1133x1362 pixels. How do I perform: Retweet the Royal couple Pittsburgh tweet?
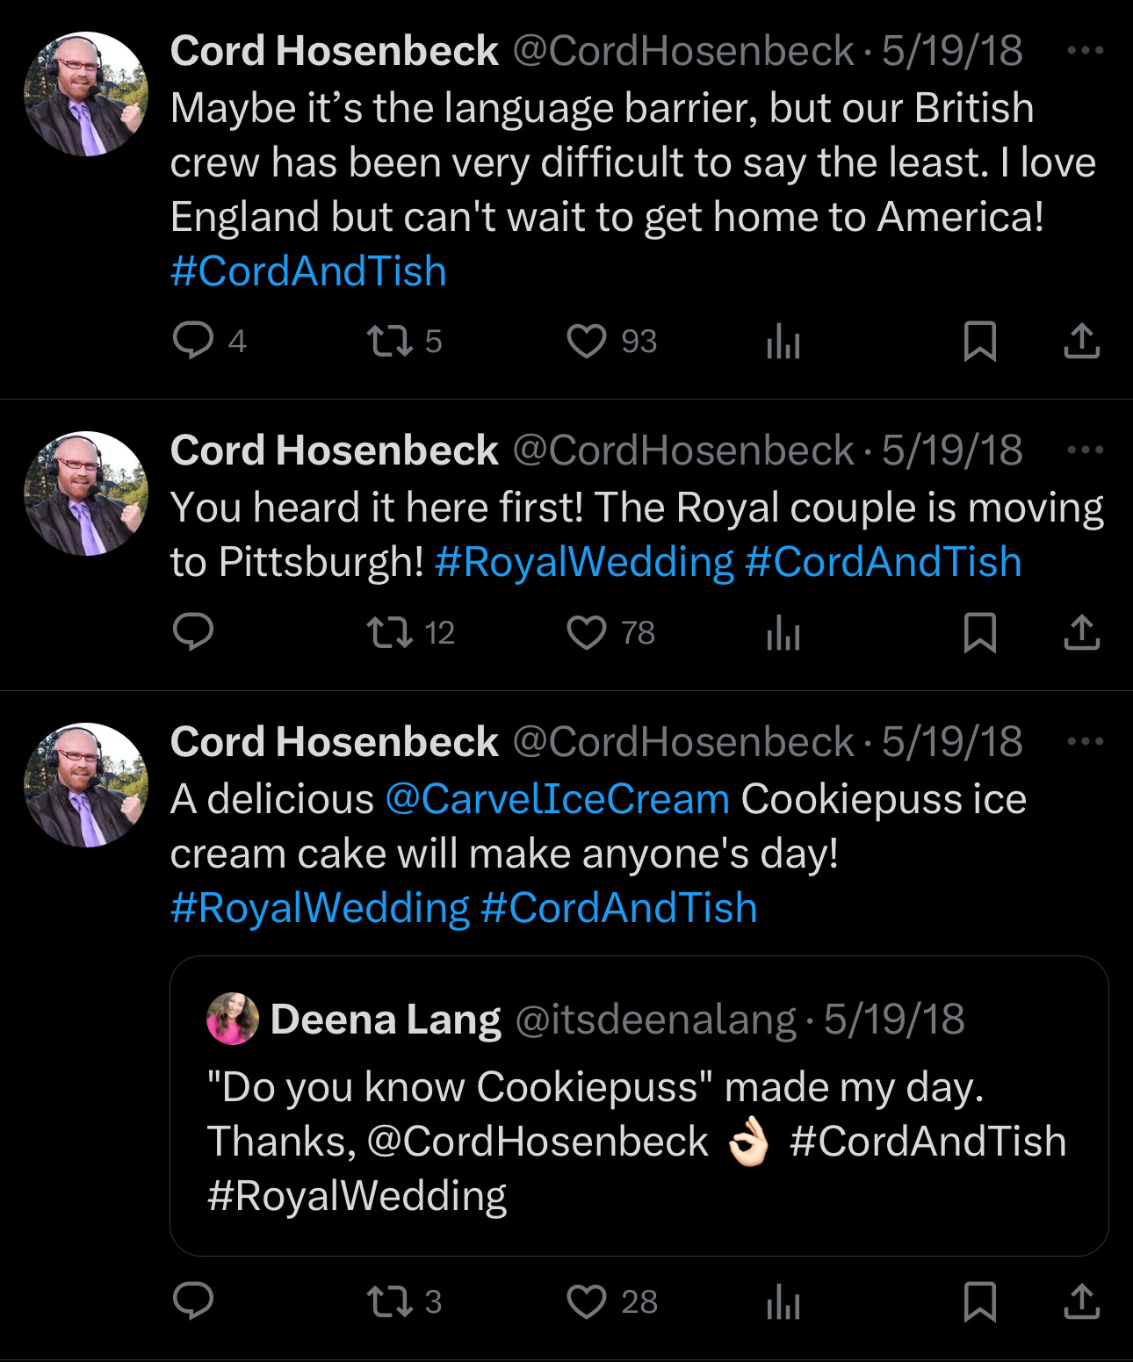pos(389,632)
